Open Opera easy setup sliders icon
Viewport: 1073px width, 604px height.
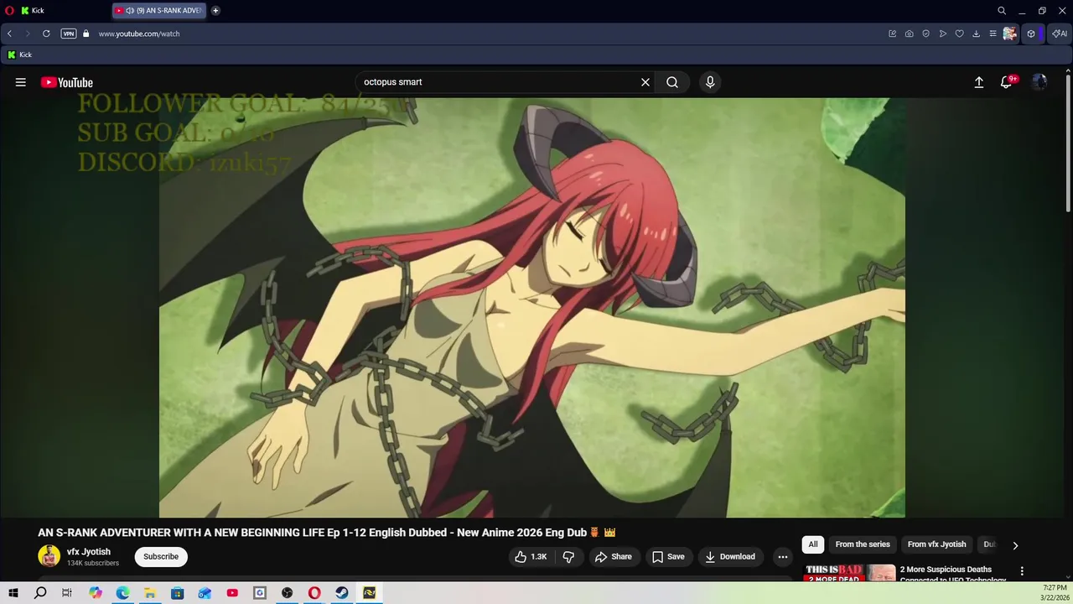pos(993,34)
